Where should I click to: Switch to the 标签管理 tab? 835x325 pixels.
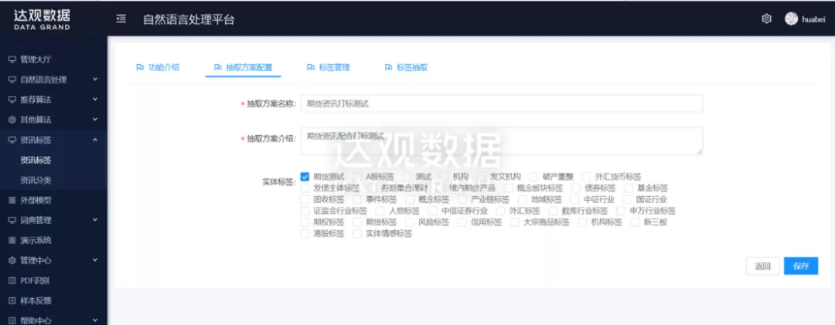point(328,67)
